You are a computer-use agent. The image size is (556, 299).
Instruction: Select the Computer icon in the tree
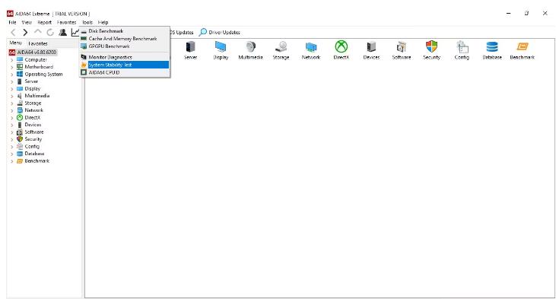(20, 59)
